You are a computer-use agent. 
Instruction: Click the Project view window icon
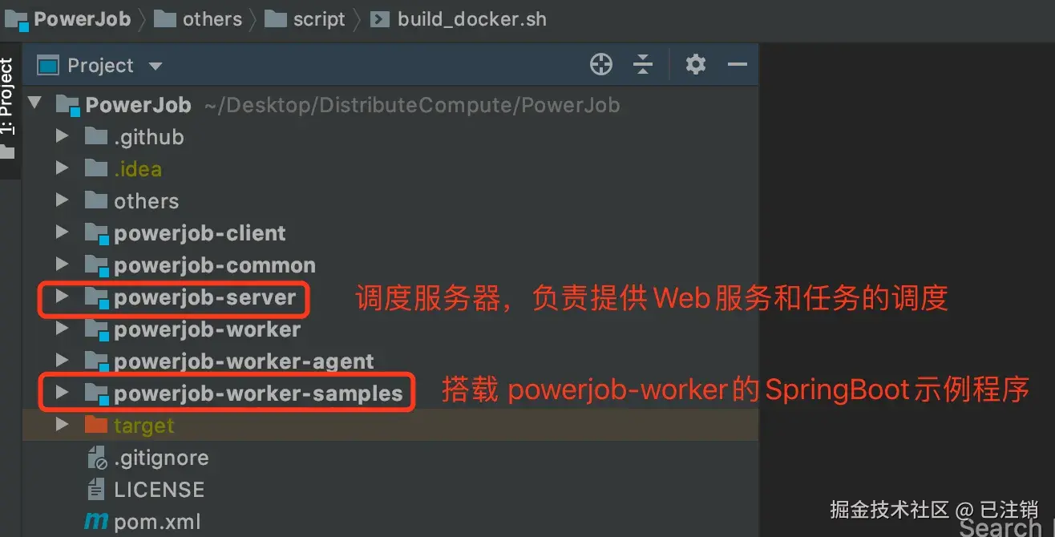pyautogui.click(x=49, y=65)
